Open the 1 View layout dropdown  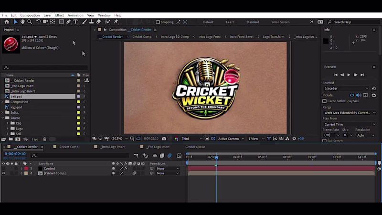coord(256,139)
